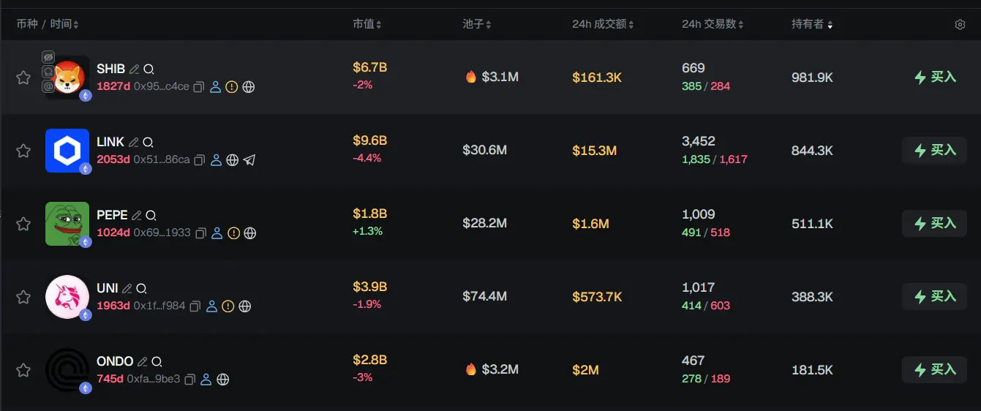This screenshot has height=411, width=981.
Task: Sort by 24h 交易数 column header
Action: pyautogui.click(x=713, y=25)
